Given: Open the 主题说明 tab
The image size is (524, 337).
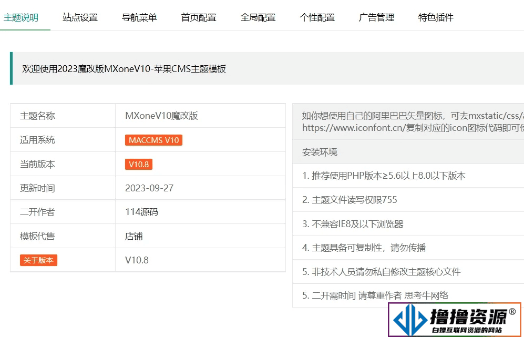Looking at the screenshot, I should pyautogui.click(x=21, y=17).
